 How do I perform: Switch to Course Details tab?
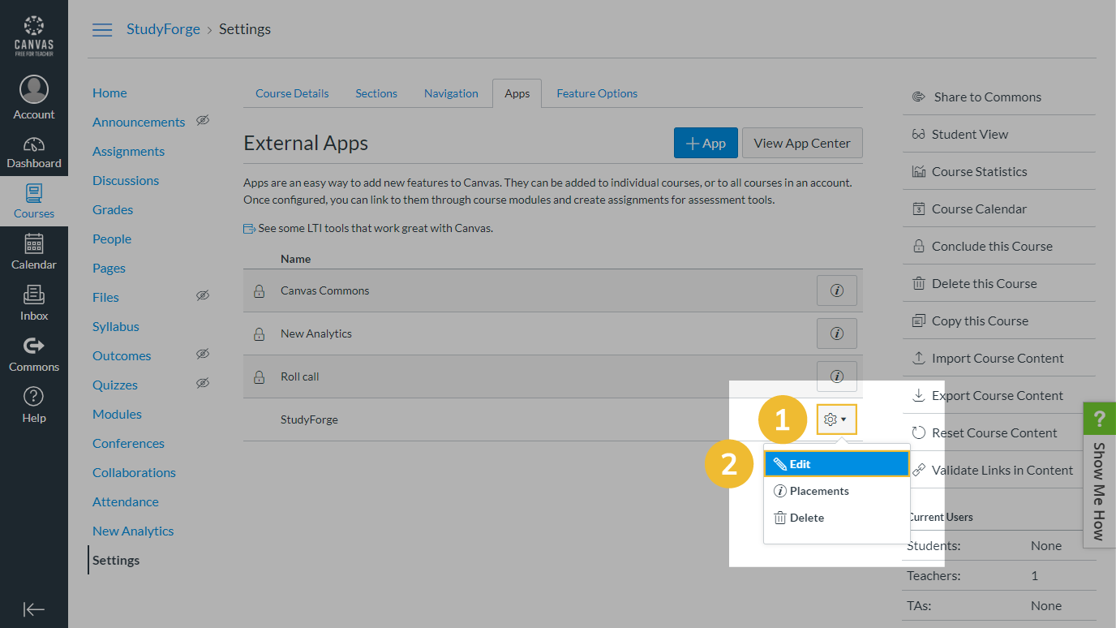click(292, 93)
